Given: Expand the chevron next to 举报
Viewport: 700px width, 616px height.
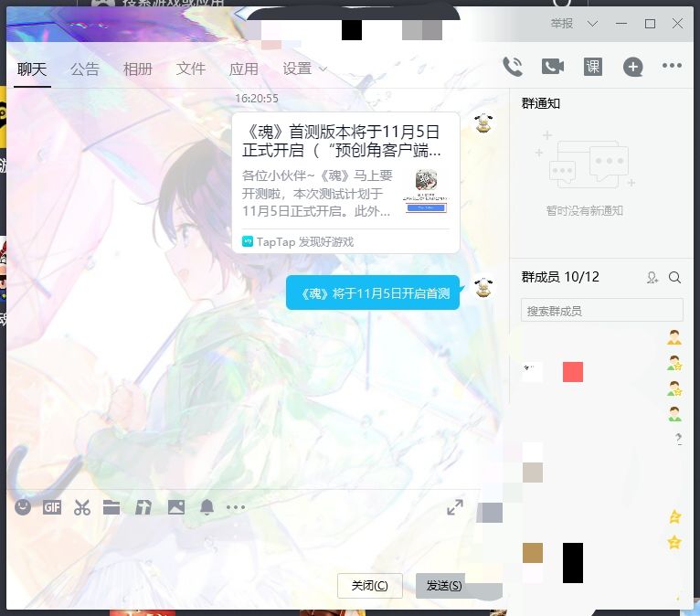Looking at the screenshot, I should [592, 24].
